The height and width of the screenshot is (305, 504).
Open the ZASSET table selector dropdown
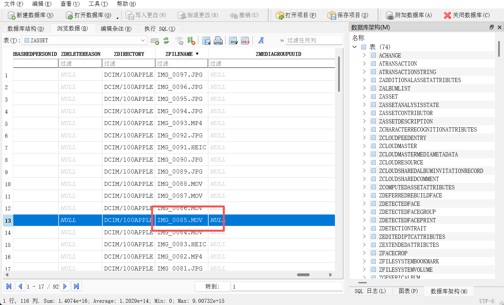click(x=143, y=40)
